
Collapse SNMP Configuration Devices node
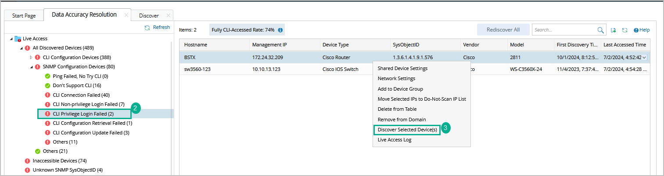tap(31, 67)
